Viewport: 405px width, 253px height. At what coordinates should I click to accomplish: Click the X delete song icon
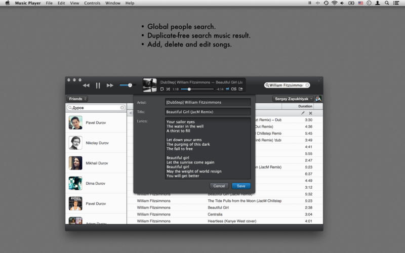tap(310, 113)
